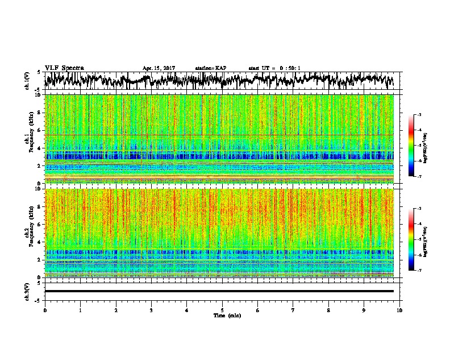Click the time axis tick label "5"

222,310
